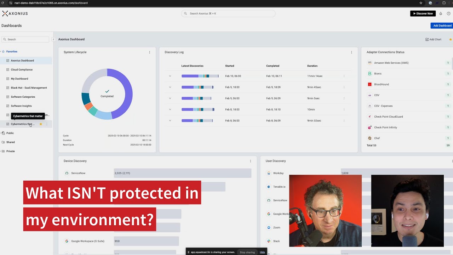Click the Check Point Infinity adapter icon
This screenshot has height=255, width=453.
pos(370,127)
